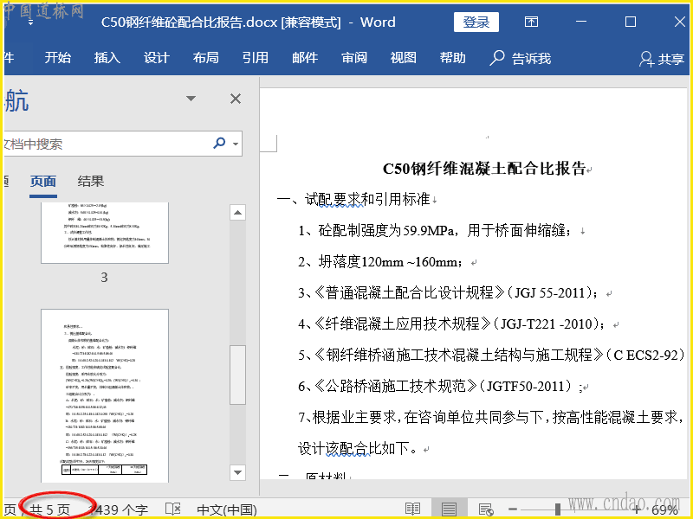Select the 页面 navigation tab
Screen dimensions: 693x519
coord(42,182)
